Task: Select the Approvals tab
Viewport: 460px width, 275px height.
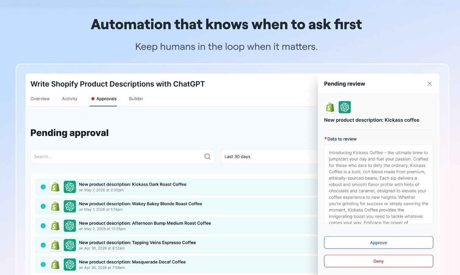Action: (104, 99)
